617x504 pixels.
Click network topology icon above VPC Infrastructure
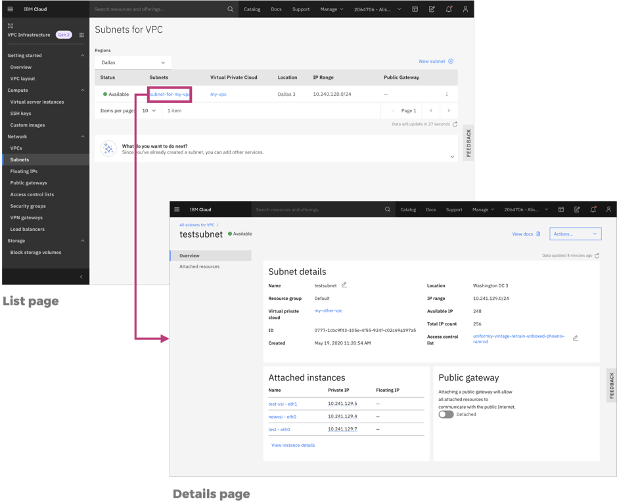coord(11,26)
